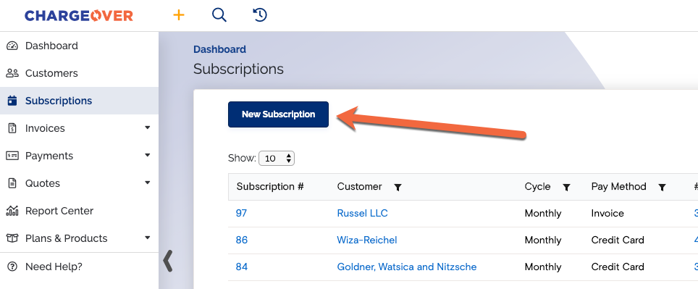
Task: Click the ChargeOver logo
Action: click(79, 16)
